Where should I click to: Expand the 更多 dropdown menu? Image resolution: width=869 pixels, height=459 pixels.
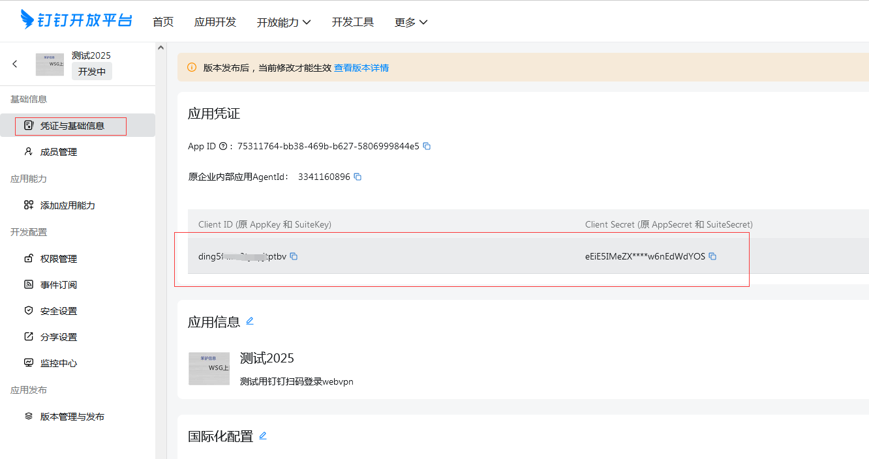[x=411, y=22]
